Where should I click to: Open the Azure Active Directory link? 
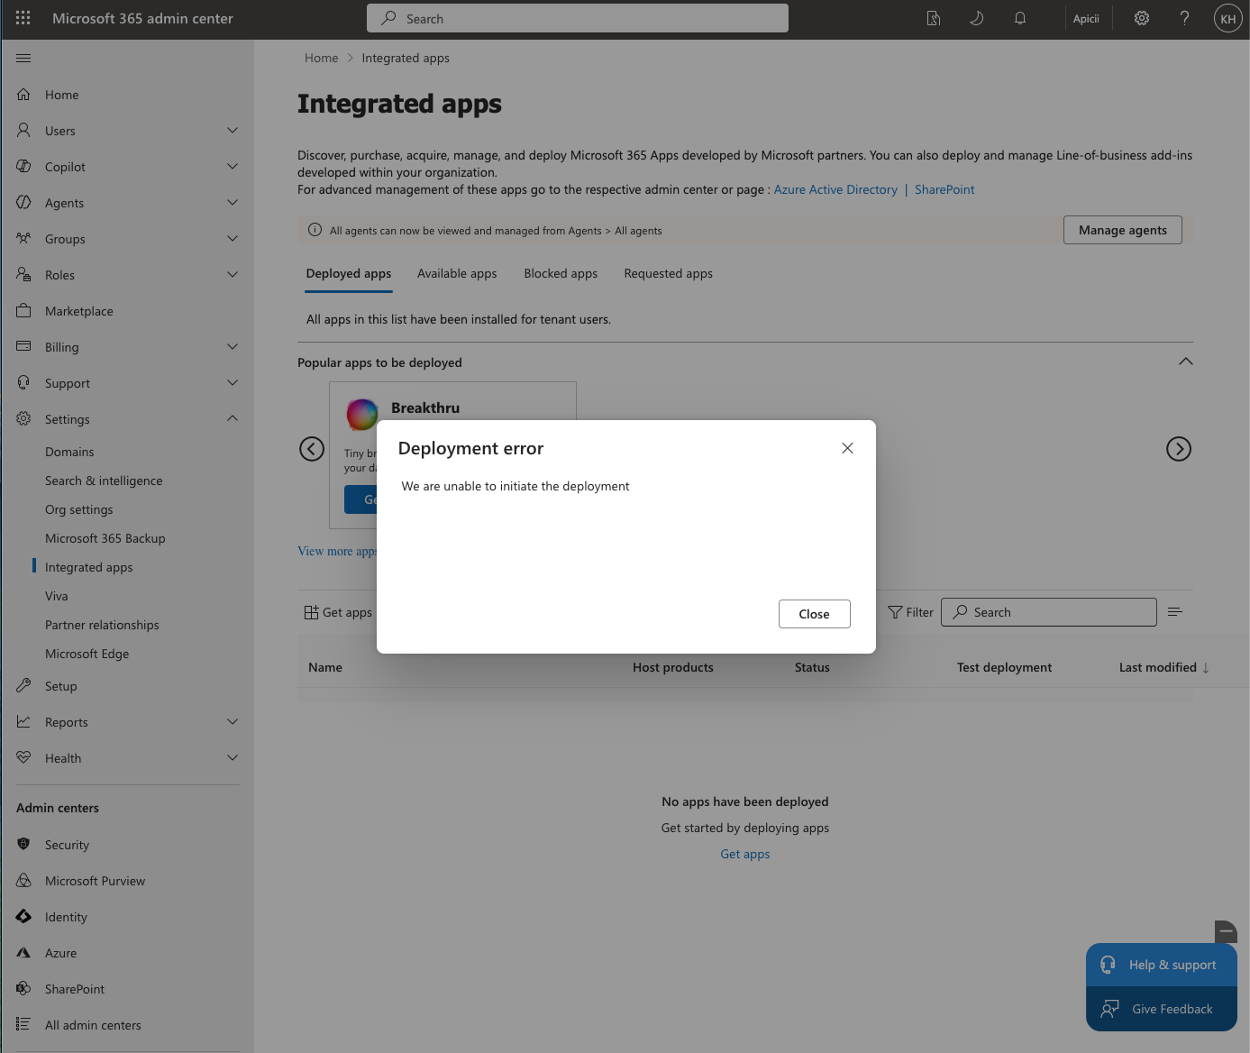click(835, 189)
